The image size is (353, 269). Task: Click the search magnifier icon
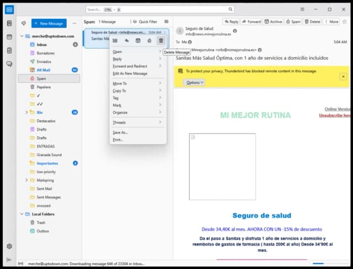click(231, 9)
